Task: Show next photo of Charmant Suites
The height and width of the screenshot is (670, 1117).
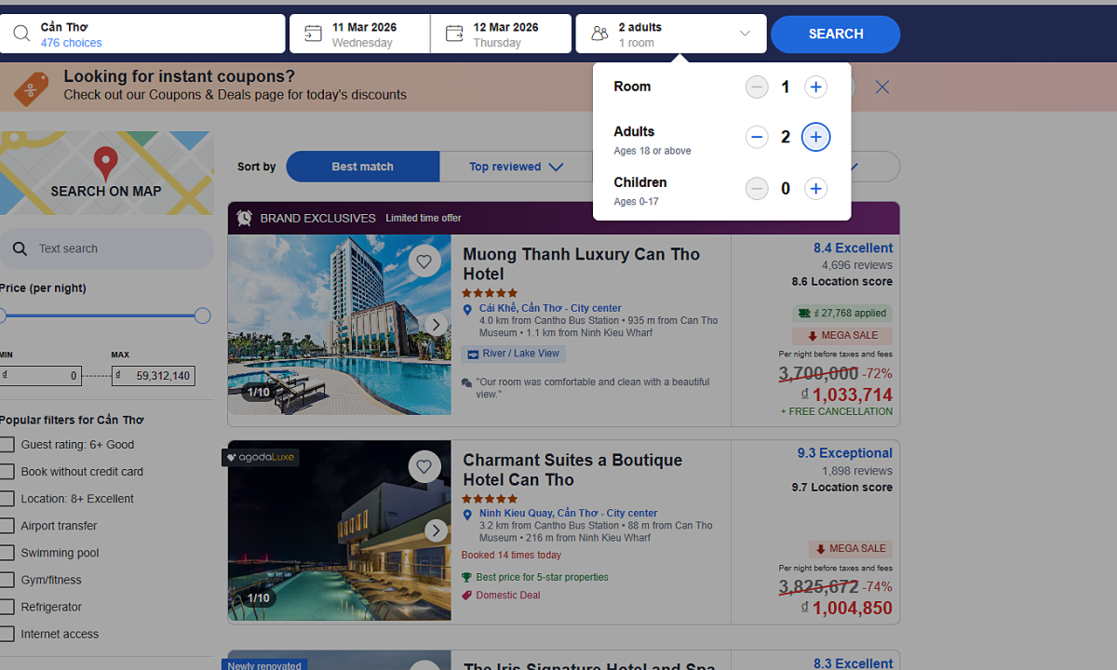Action: (x=436, y=530)
